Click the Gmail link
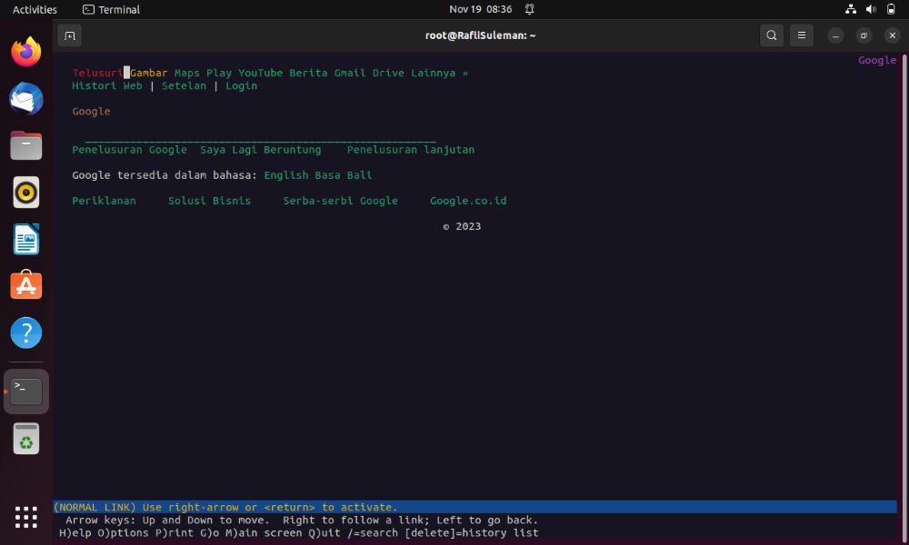The width and height of the screenshot is (909, 545). pos(350,73)
